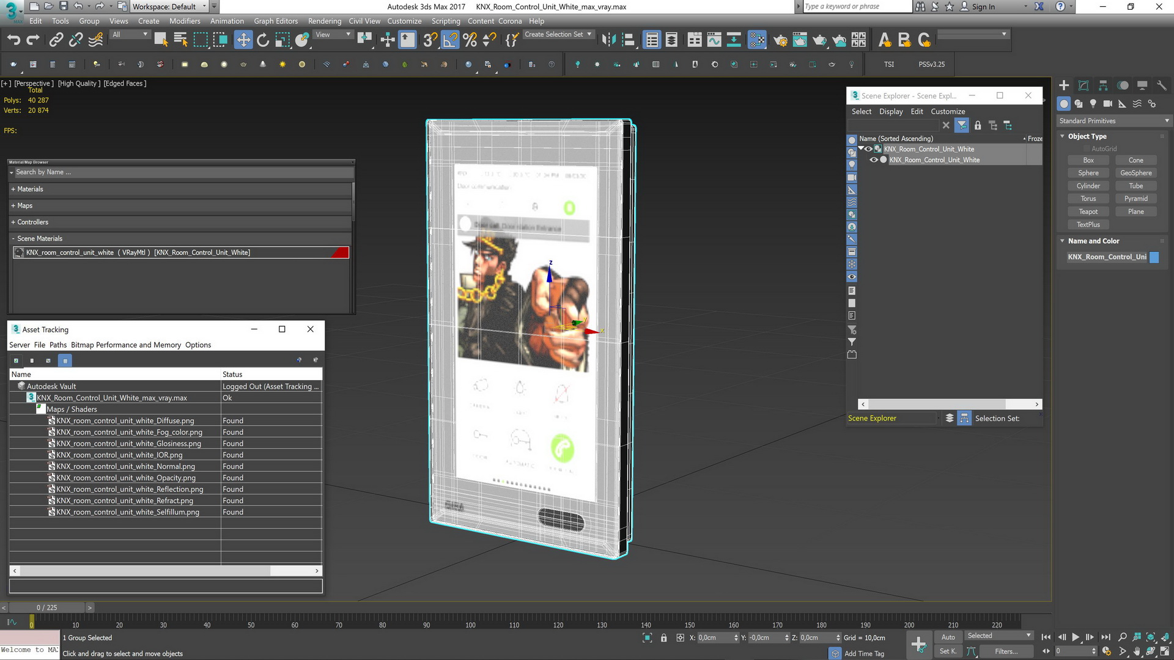This screenshot has width=1174, height=660.
Task: Select the Move tool in main toolbar
Action: [x=243, y=40]
